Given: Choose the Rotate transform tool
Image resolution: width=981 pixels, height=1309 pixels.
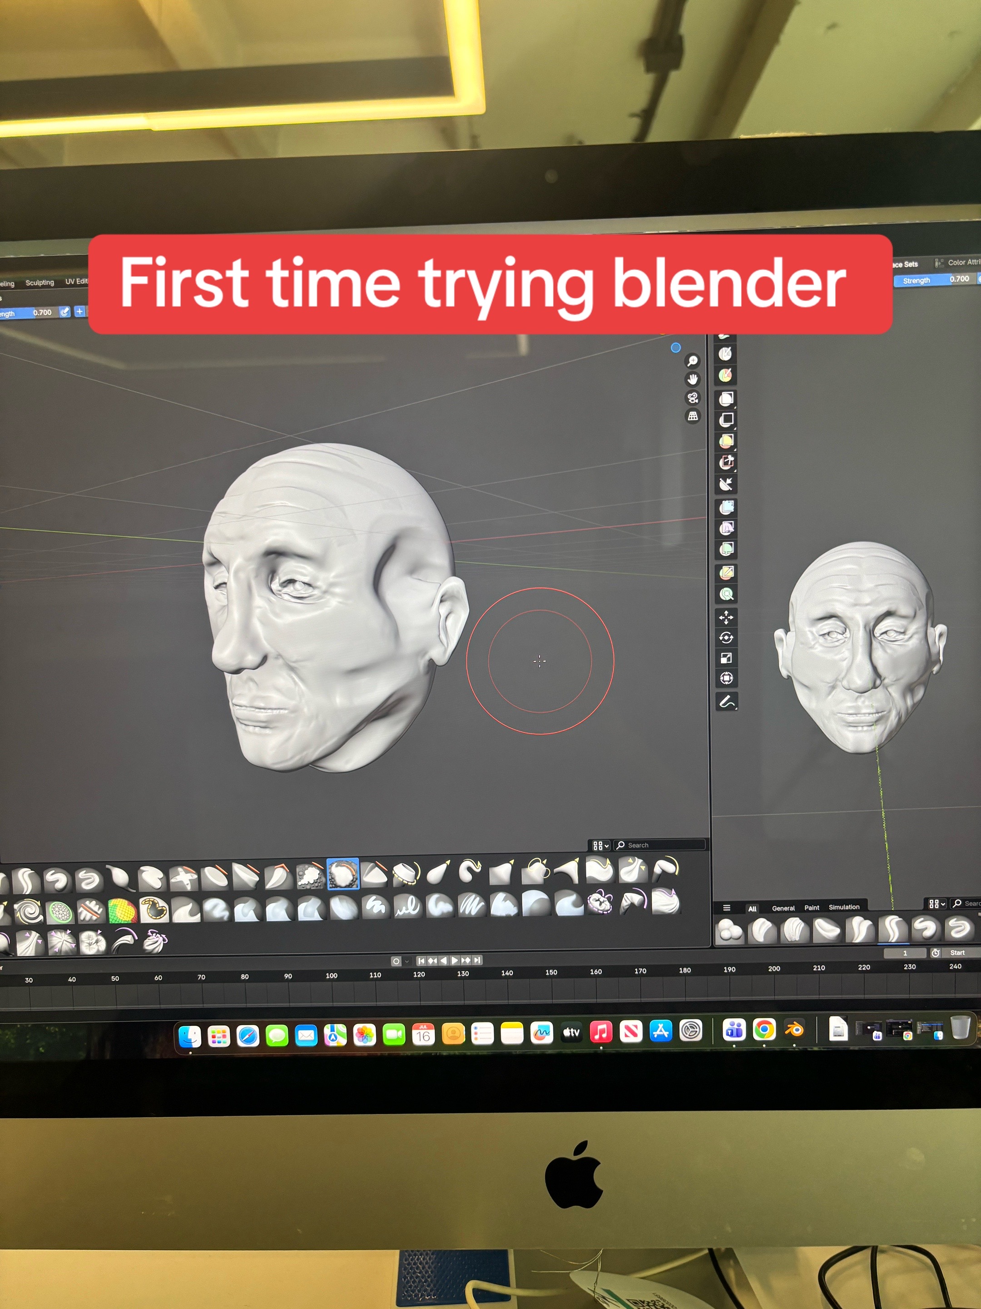Looking at the screenshot, I should click(x=726, y=638).
